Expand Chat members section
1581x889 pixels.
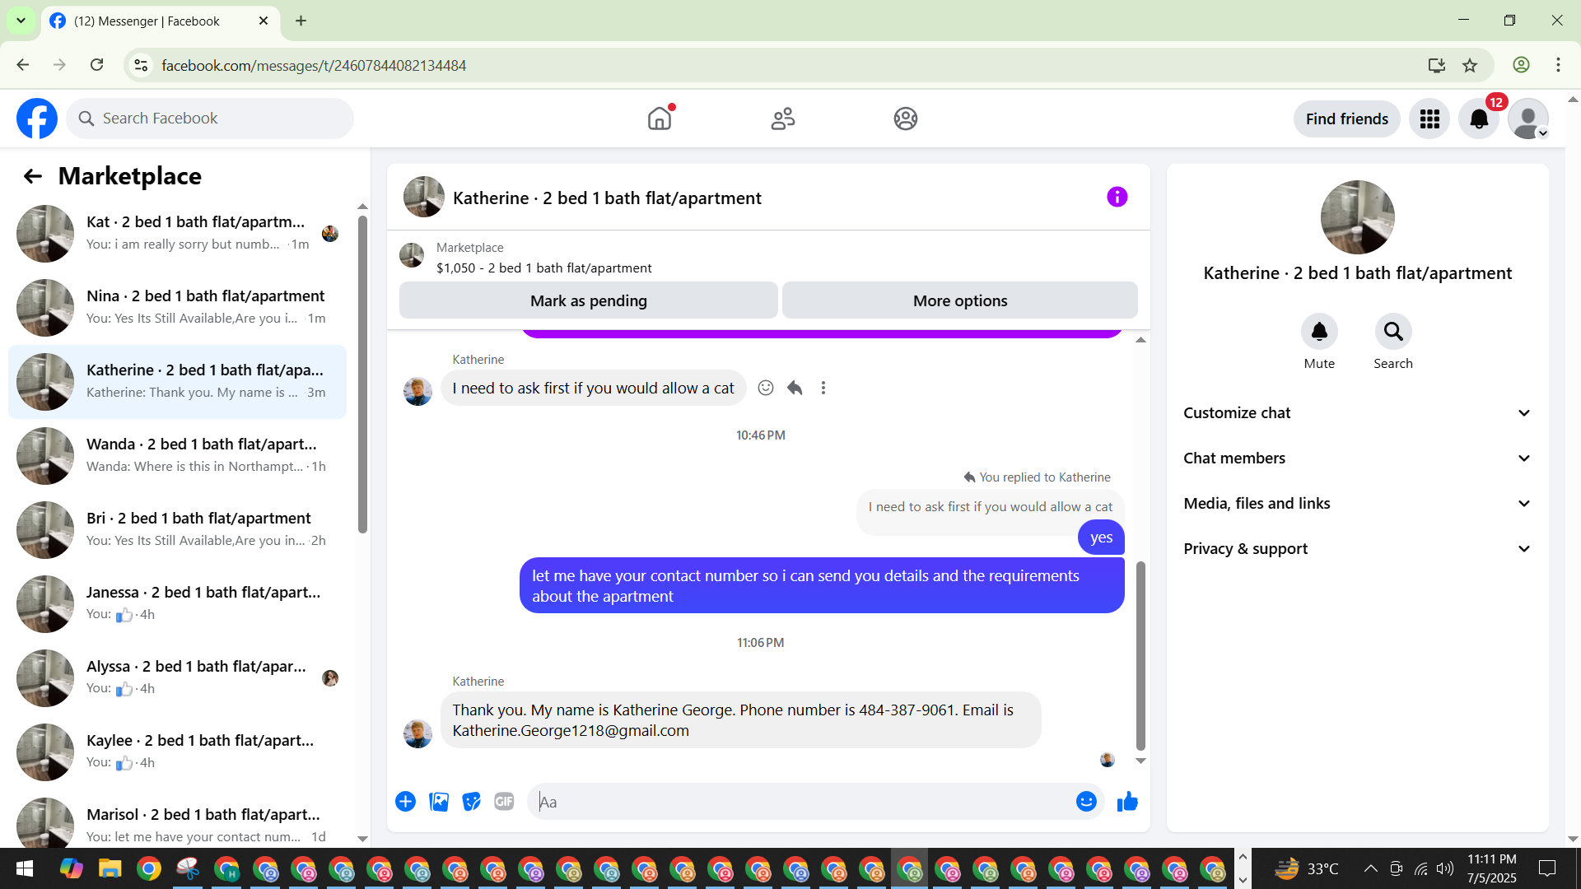coord(1357,458)
